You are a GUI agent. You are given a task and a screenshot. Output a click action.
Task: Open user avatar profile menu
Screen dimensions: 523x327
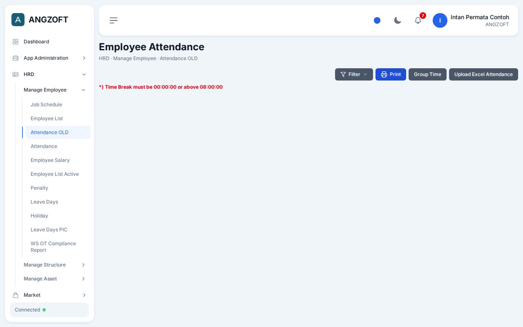click(x=440, y=20)
